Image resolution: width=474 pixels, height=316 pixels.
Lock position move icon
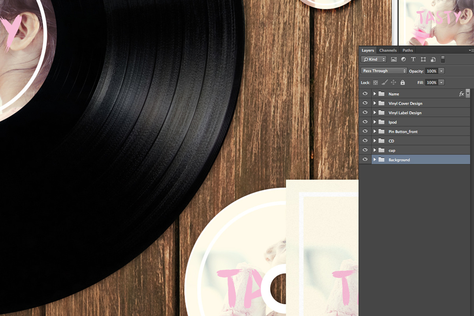point(393,83)
